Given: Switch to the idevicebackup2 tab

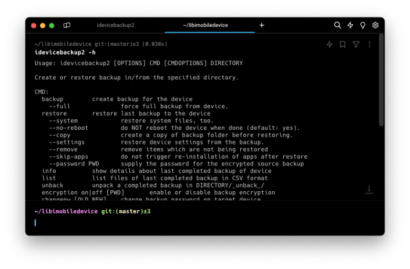Looking at the screenshot, I should [115, 25].
